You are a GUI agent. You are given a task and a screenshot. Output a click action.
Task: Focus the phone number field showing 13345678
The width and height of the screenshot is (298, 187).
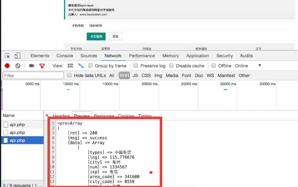pos(191,26)
